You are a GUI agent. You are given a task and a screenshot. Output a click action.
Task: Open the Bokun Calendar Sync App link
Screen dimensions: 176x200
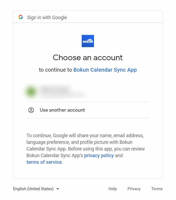click(x=105, y=70)
